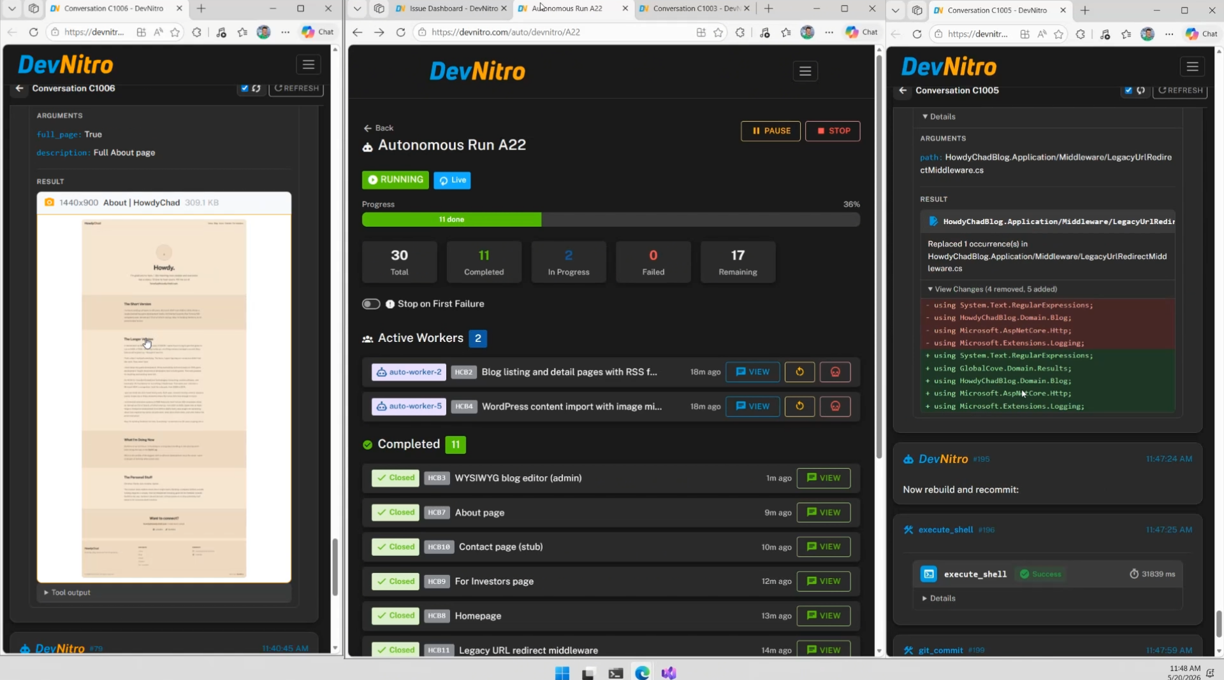Uncheck auto-refresh checkbox in Conversation C1006
Viewport: 1224px width, 680px height.
(x=245, y=88)
